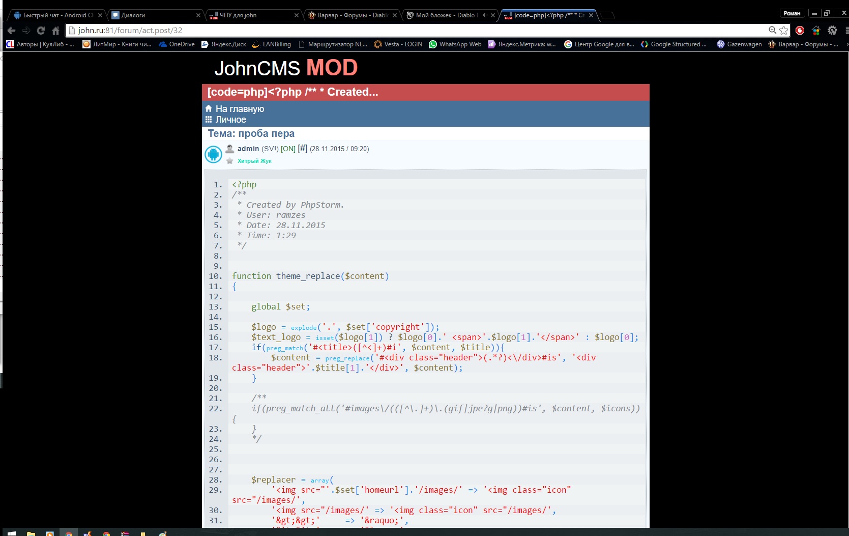849x536 pixels.
Task: Open the На главную link
Action: click(240, 109)
